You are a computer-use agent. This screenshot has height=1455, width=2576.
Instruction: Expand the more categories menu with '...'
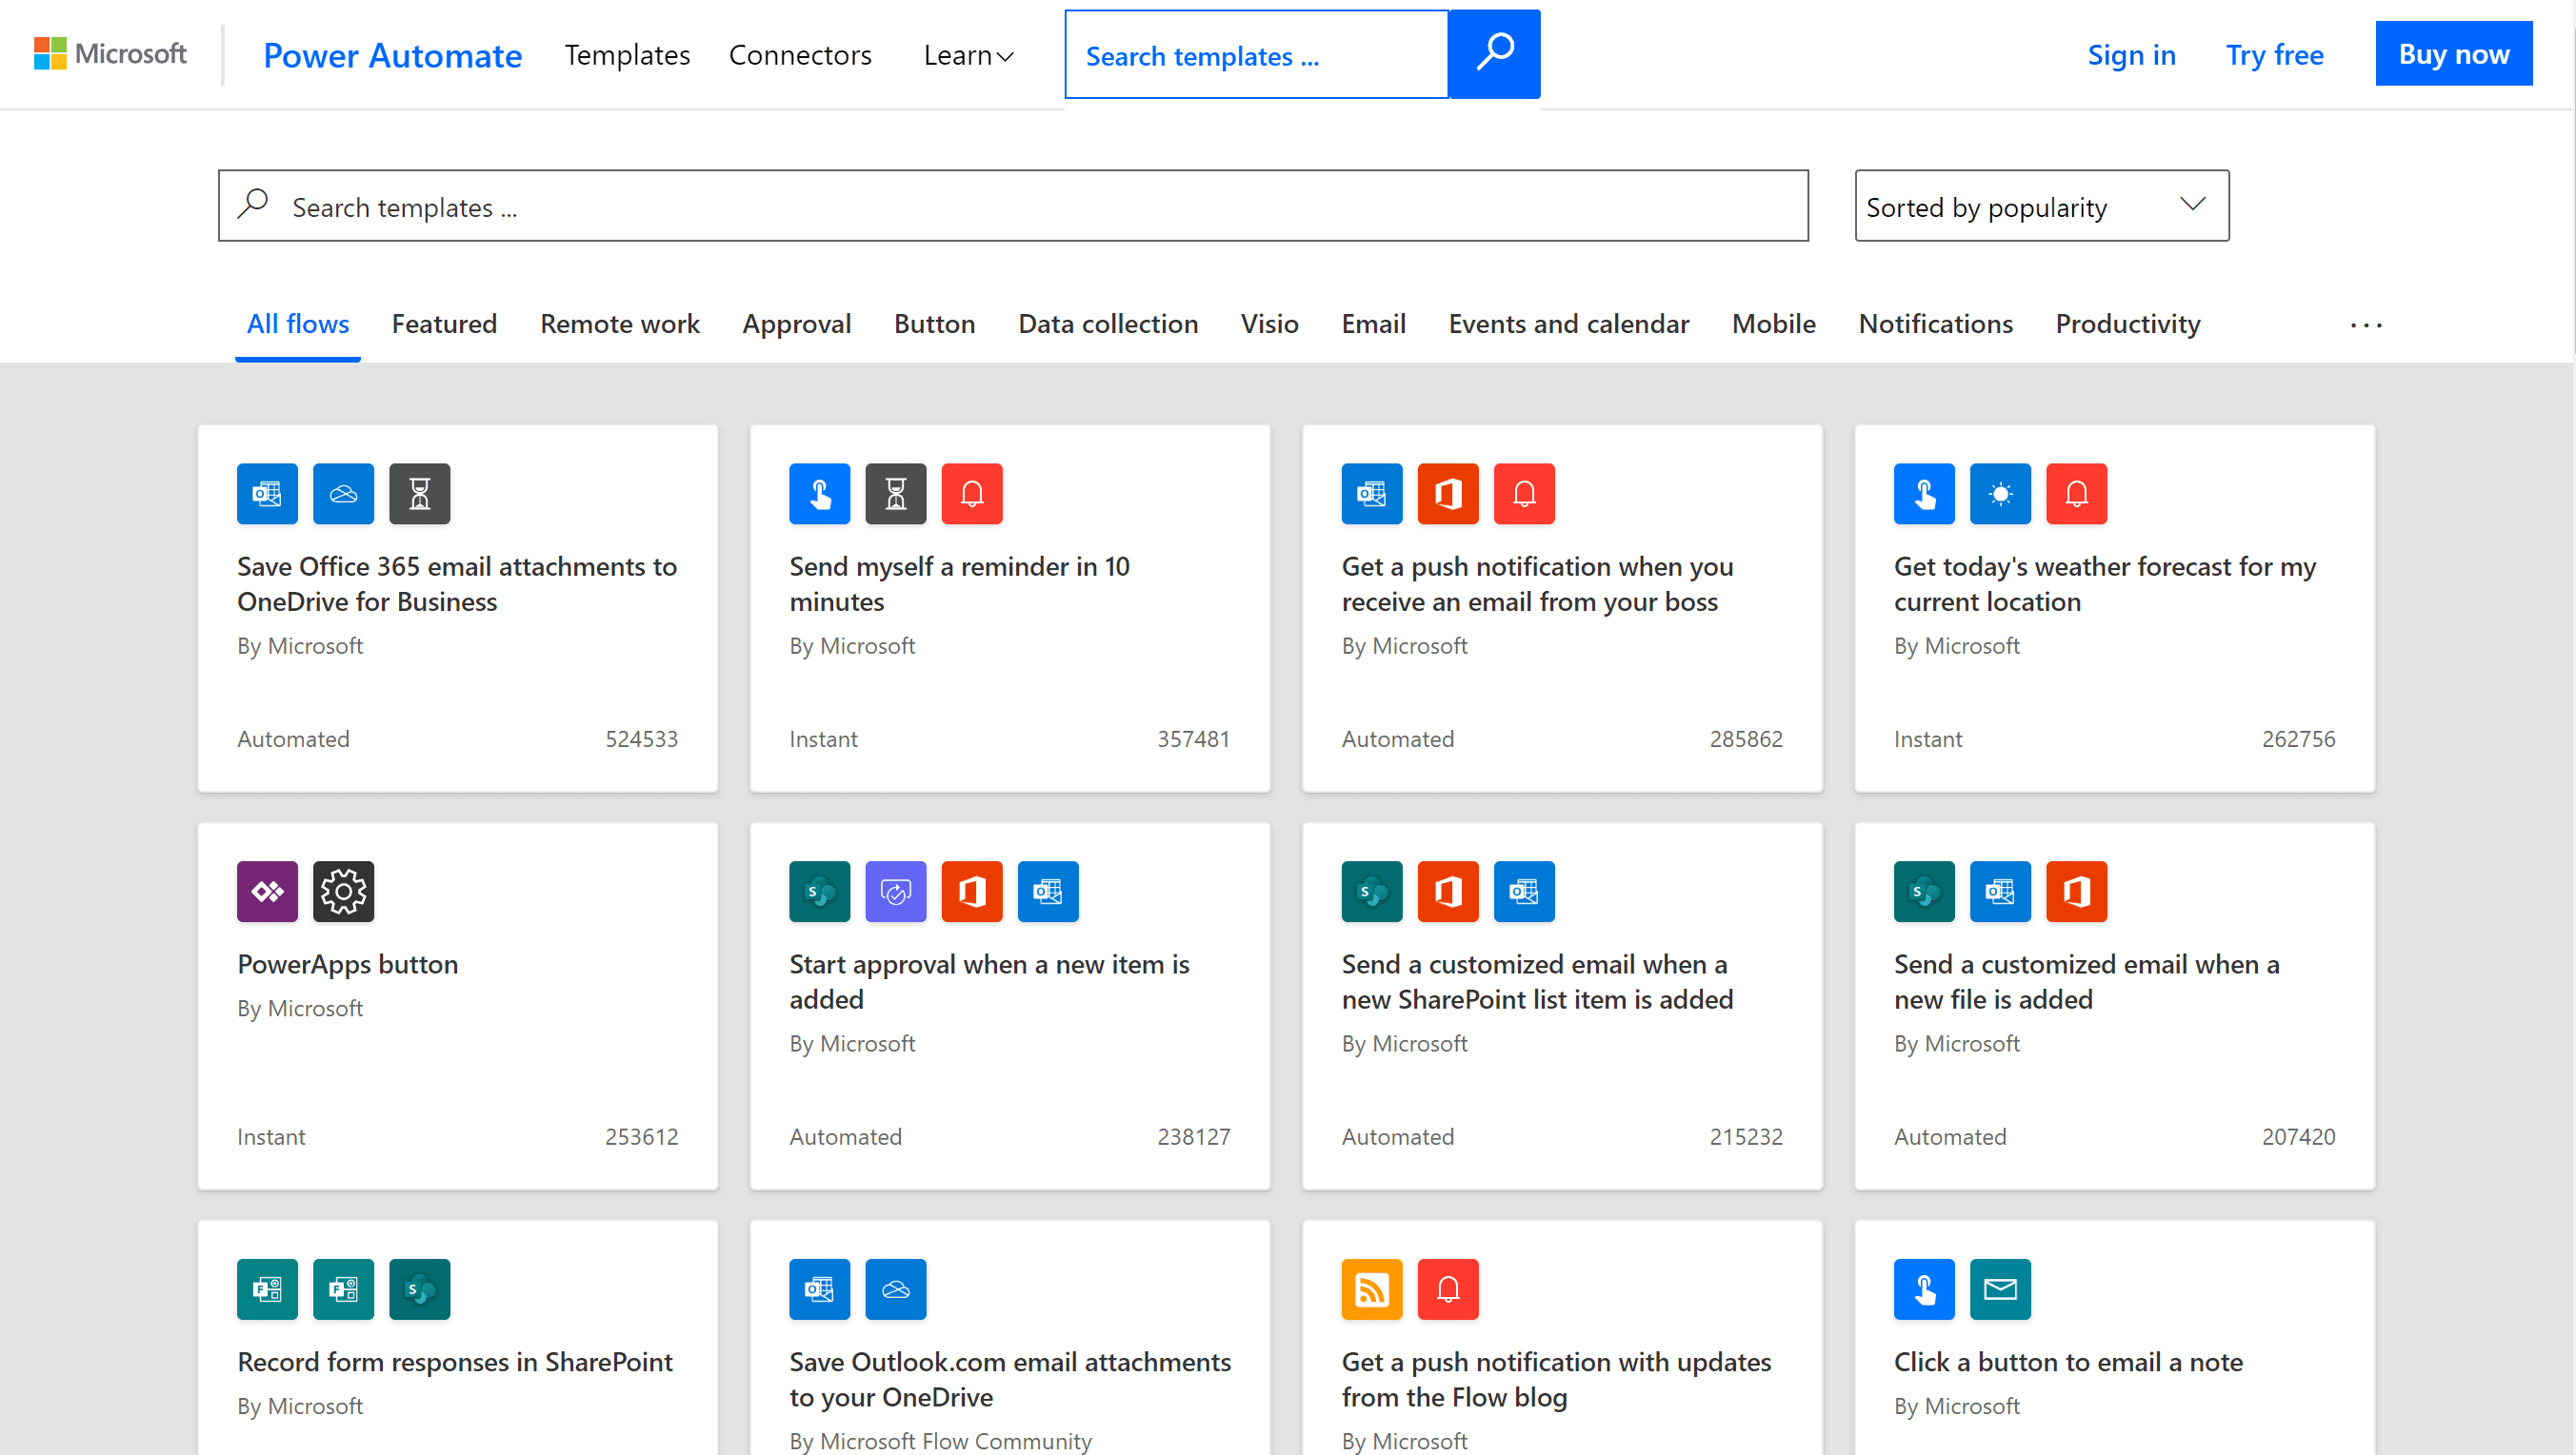pyautogui.click(x=2366, y=325)
